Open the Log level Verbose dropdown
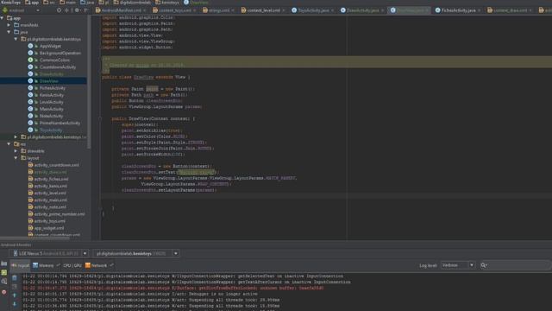This screenshot has width=552, height=311. coord(458,265)
